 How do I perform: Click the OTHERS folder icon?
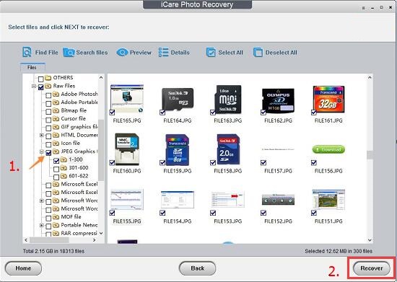pos(48,78)
